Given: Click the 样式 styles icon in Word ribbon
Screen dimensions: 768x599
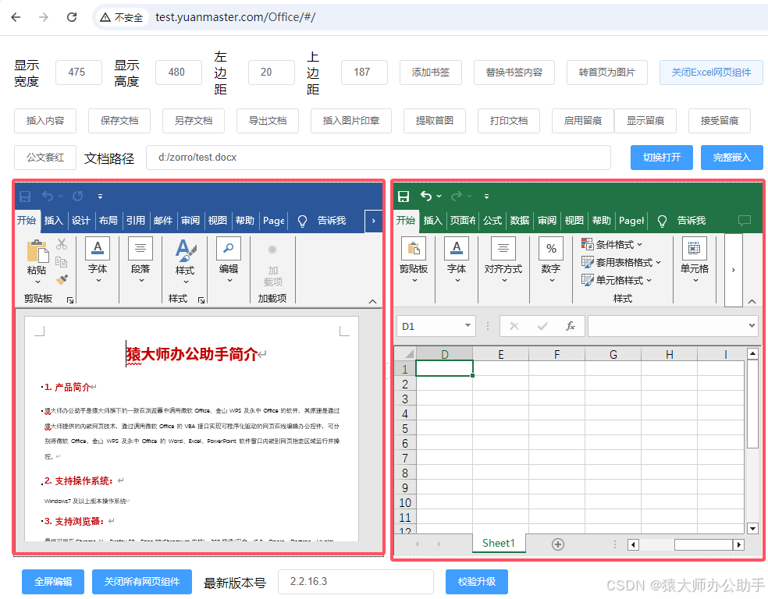Looking at the screenshot, I should (x=185, y=250).
